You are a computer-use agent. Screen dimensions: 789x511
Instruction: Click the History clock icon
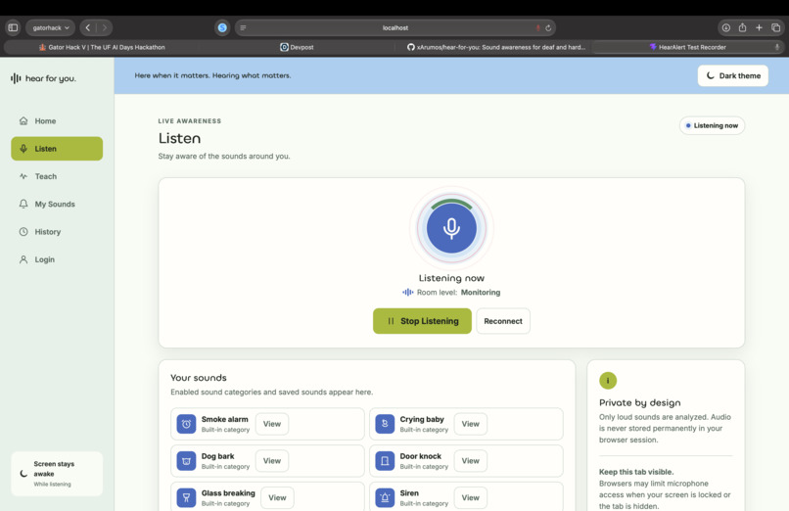[x=23, y=231]
